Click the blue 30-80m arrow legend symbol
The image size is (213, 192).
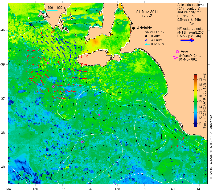pyautogui.click(x=147, y=40)
